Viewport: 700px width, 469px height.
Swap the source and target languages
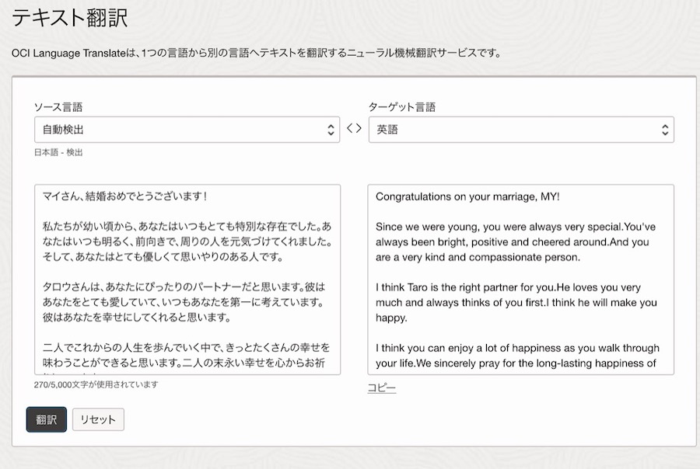(x=354, y=130)
